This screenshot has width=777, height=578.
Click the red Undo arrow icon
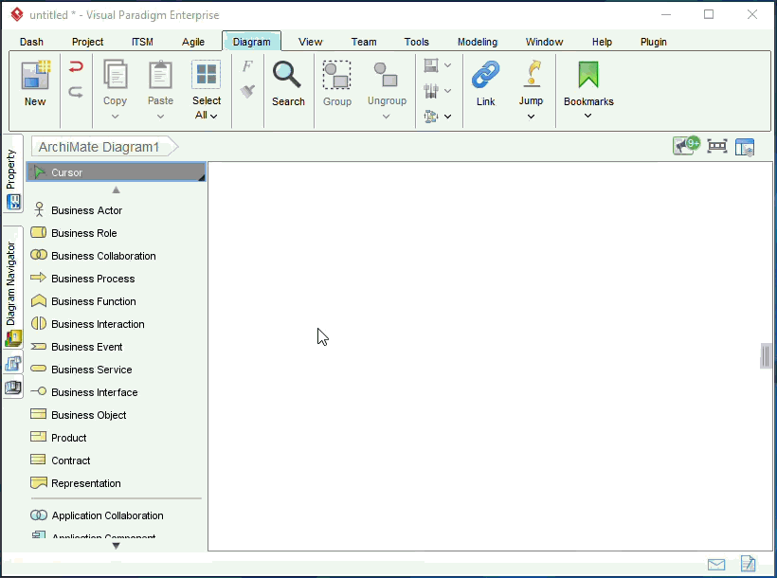tap(76, 66)
